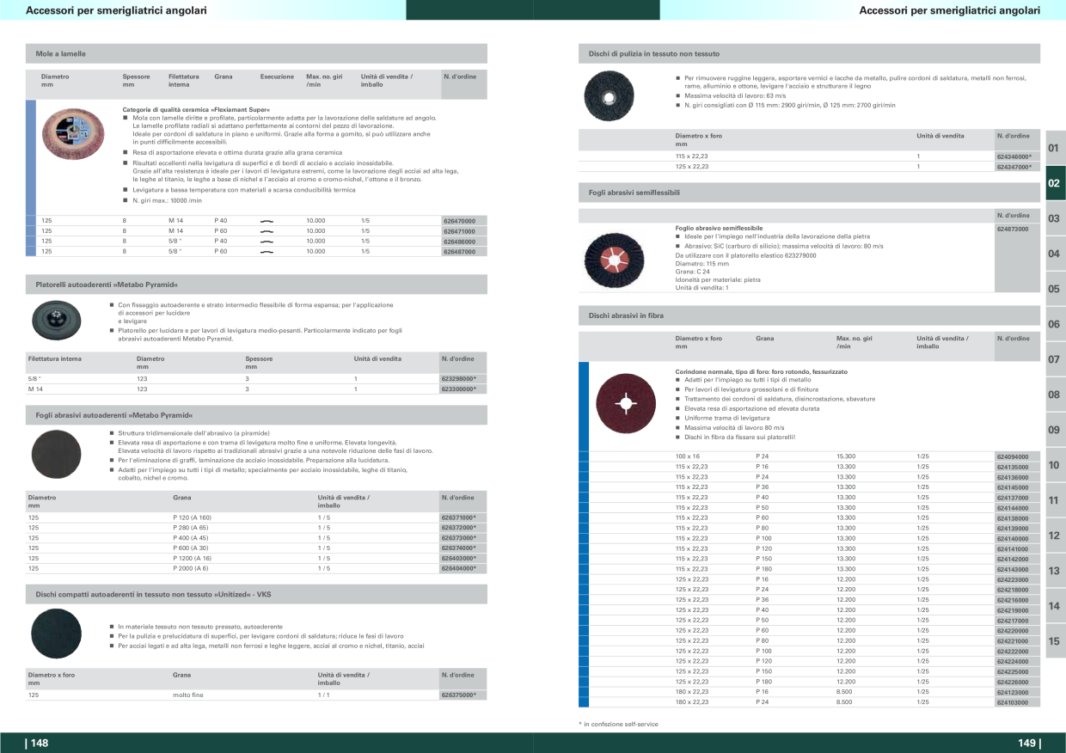The image size is (1066, 753).
Task: Click the 'Categoria di qualità ceramica »Flexiamant Super«' text
Action: click(x=197, y=110)
